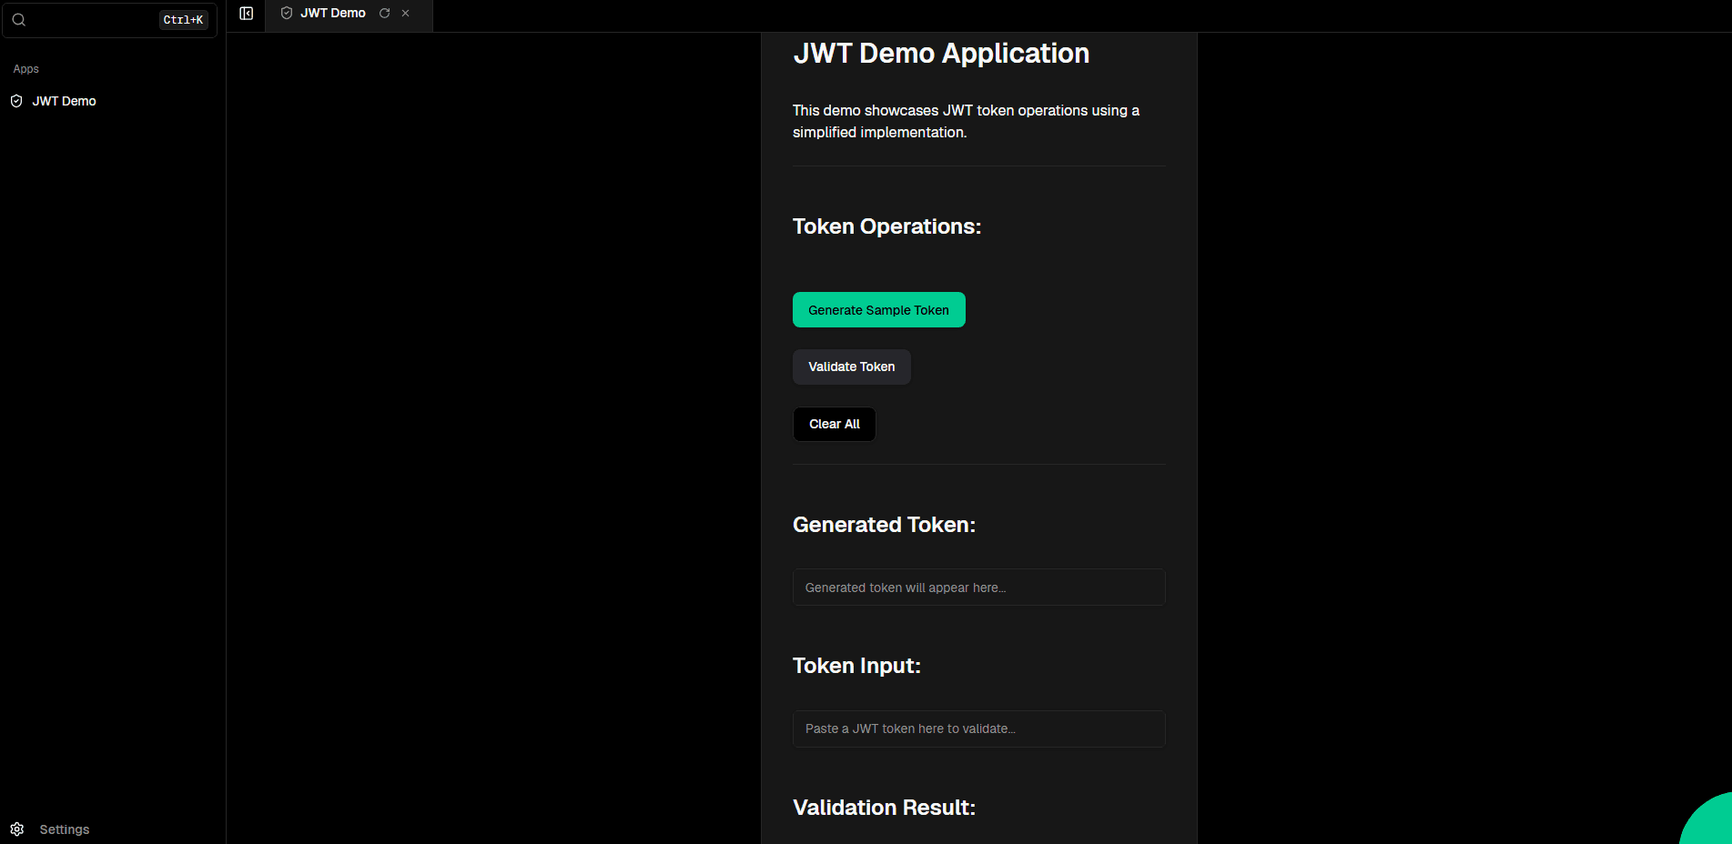The image size is (1732, 844).
Task: Click the Apps section heading
Action: click(25, 68)
